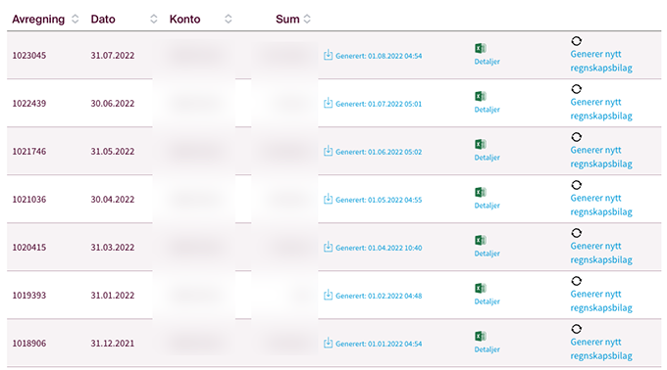The image size is (667, 370).
Task: Open Excel icon in row 1022439
Action: pos(481,96)
